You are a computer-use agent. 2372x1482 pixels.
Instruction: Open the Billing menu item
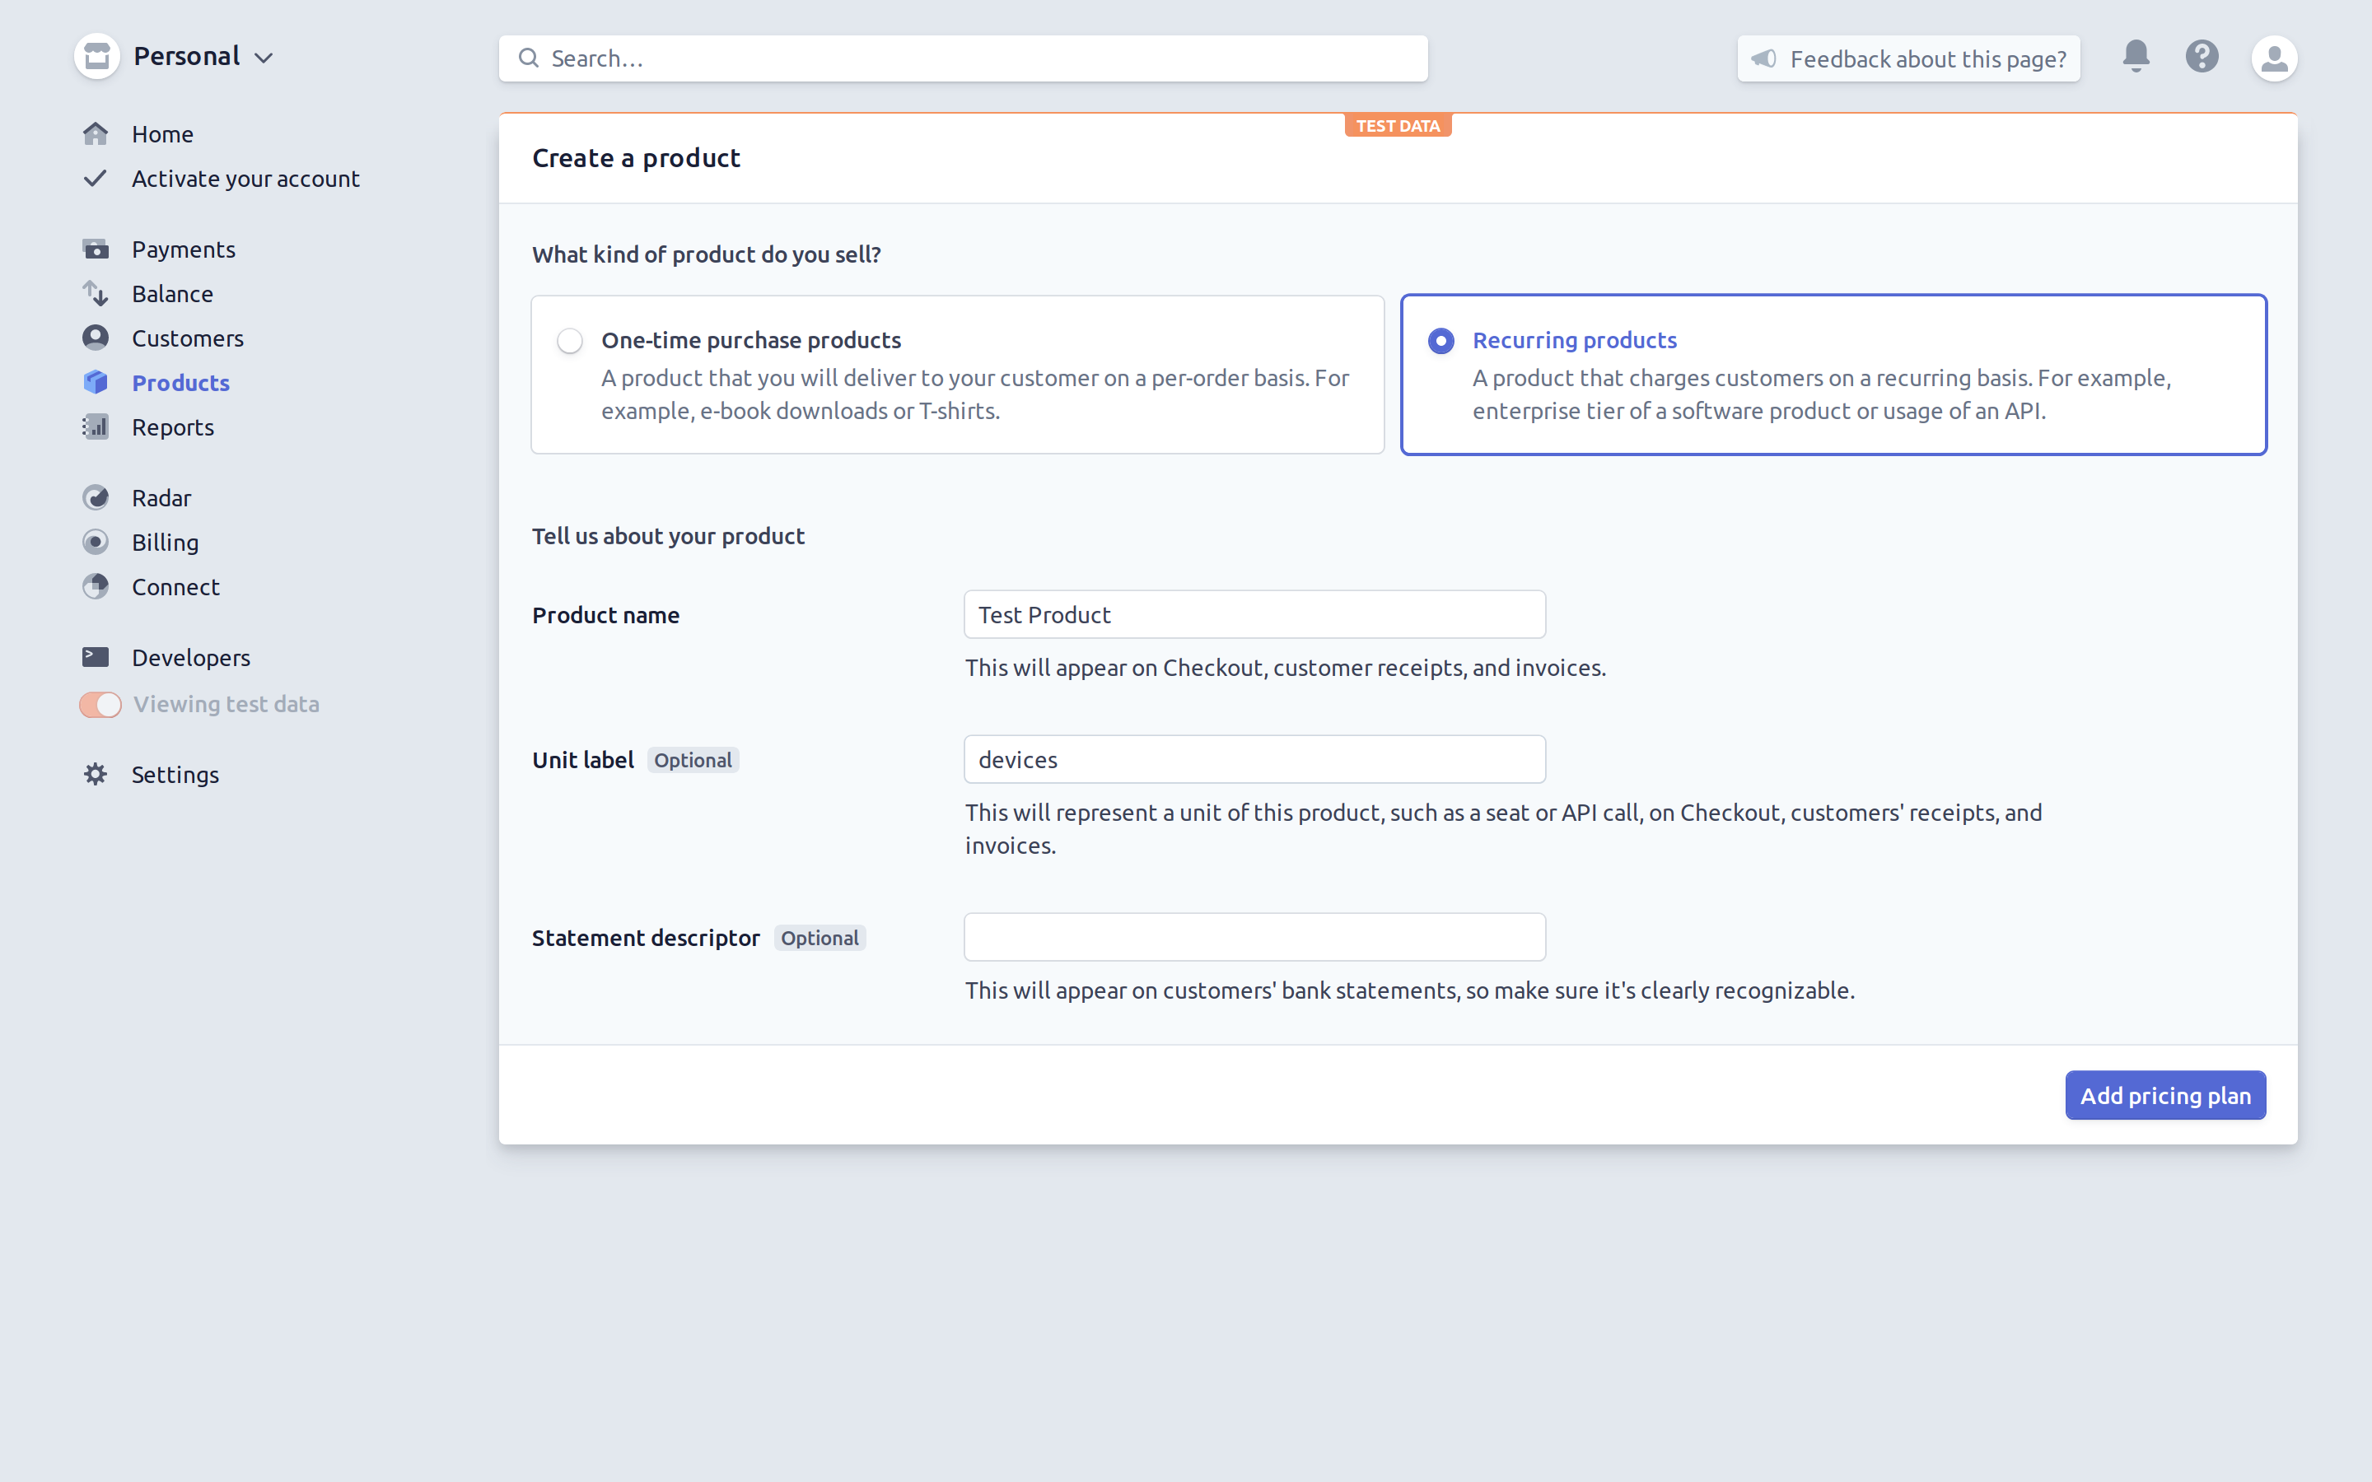(x=164, y=541)
